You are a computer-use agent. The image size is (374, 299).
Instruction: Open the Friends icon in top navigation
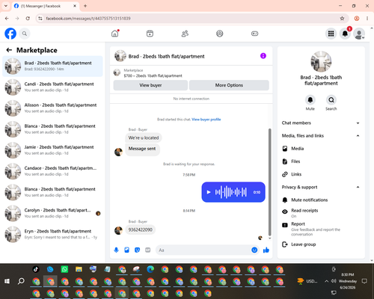[185, 34]
